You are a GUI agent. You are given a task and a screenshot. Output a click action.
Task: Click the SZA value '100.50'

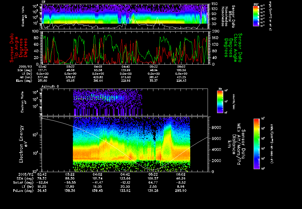tap(181, 70)
